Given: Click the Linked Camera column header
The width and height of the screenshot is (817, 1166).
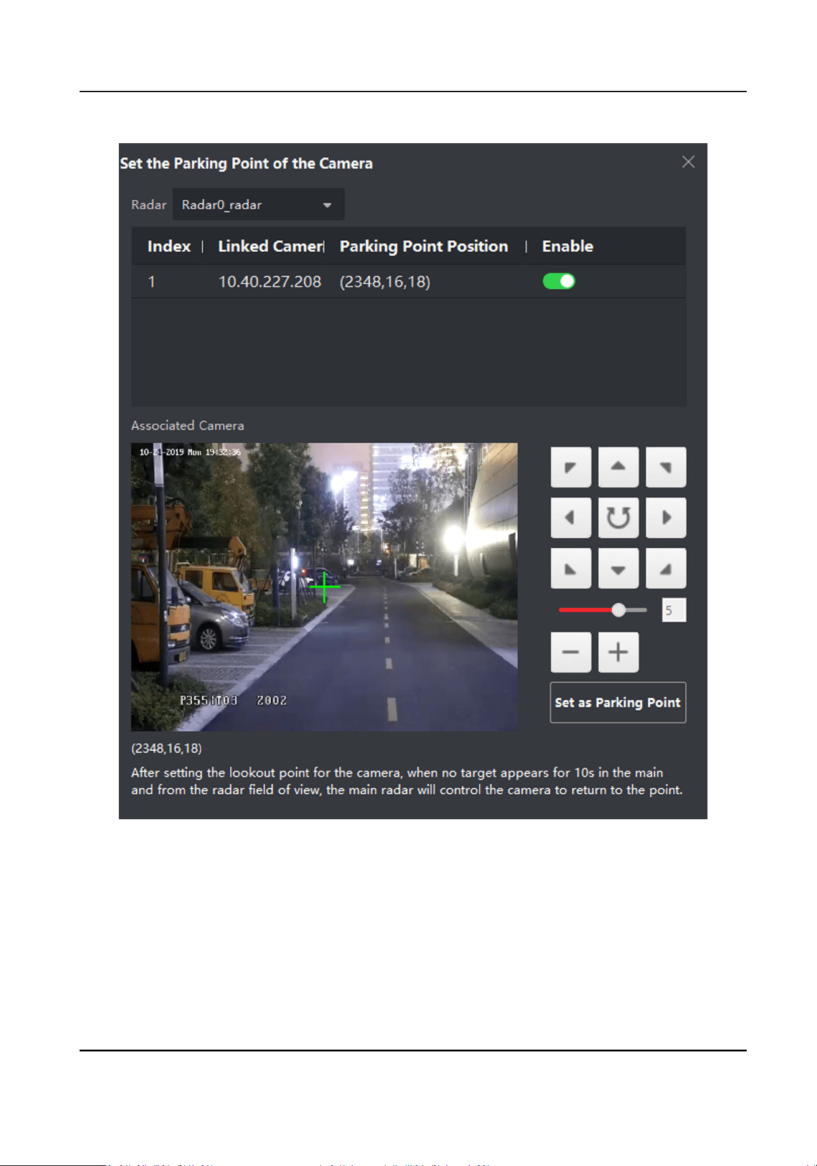Looking at the screenshot, I should point(271,247).
